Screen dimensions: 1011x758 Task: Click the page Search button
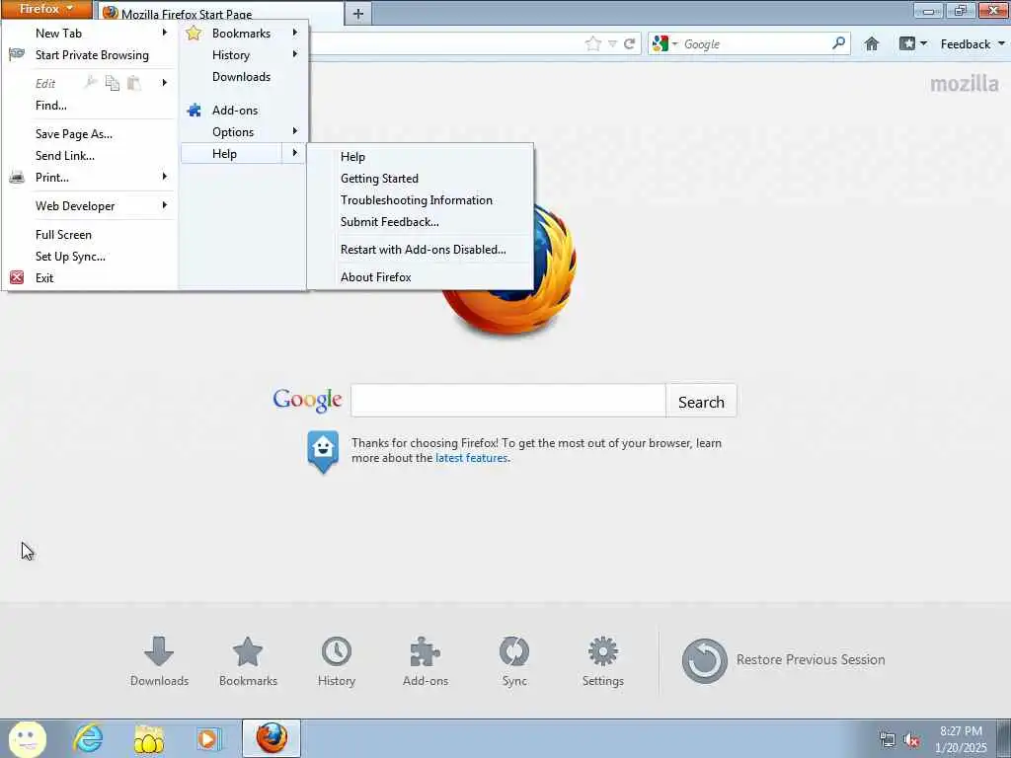[701, 401]
